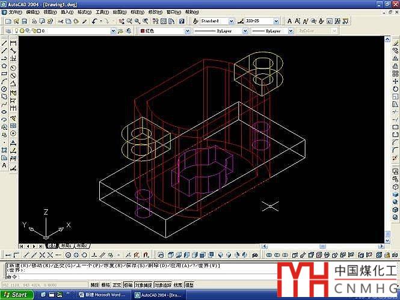Select the Line draw tool
The height and width of the screenshot is (300, 400).
coord(4,43)
